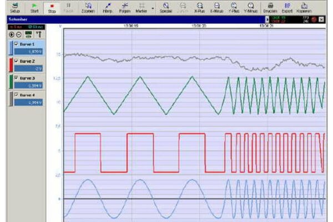Stop the recording
The width and height of the screenshot is (333, 222).
tap(51, 7)
